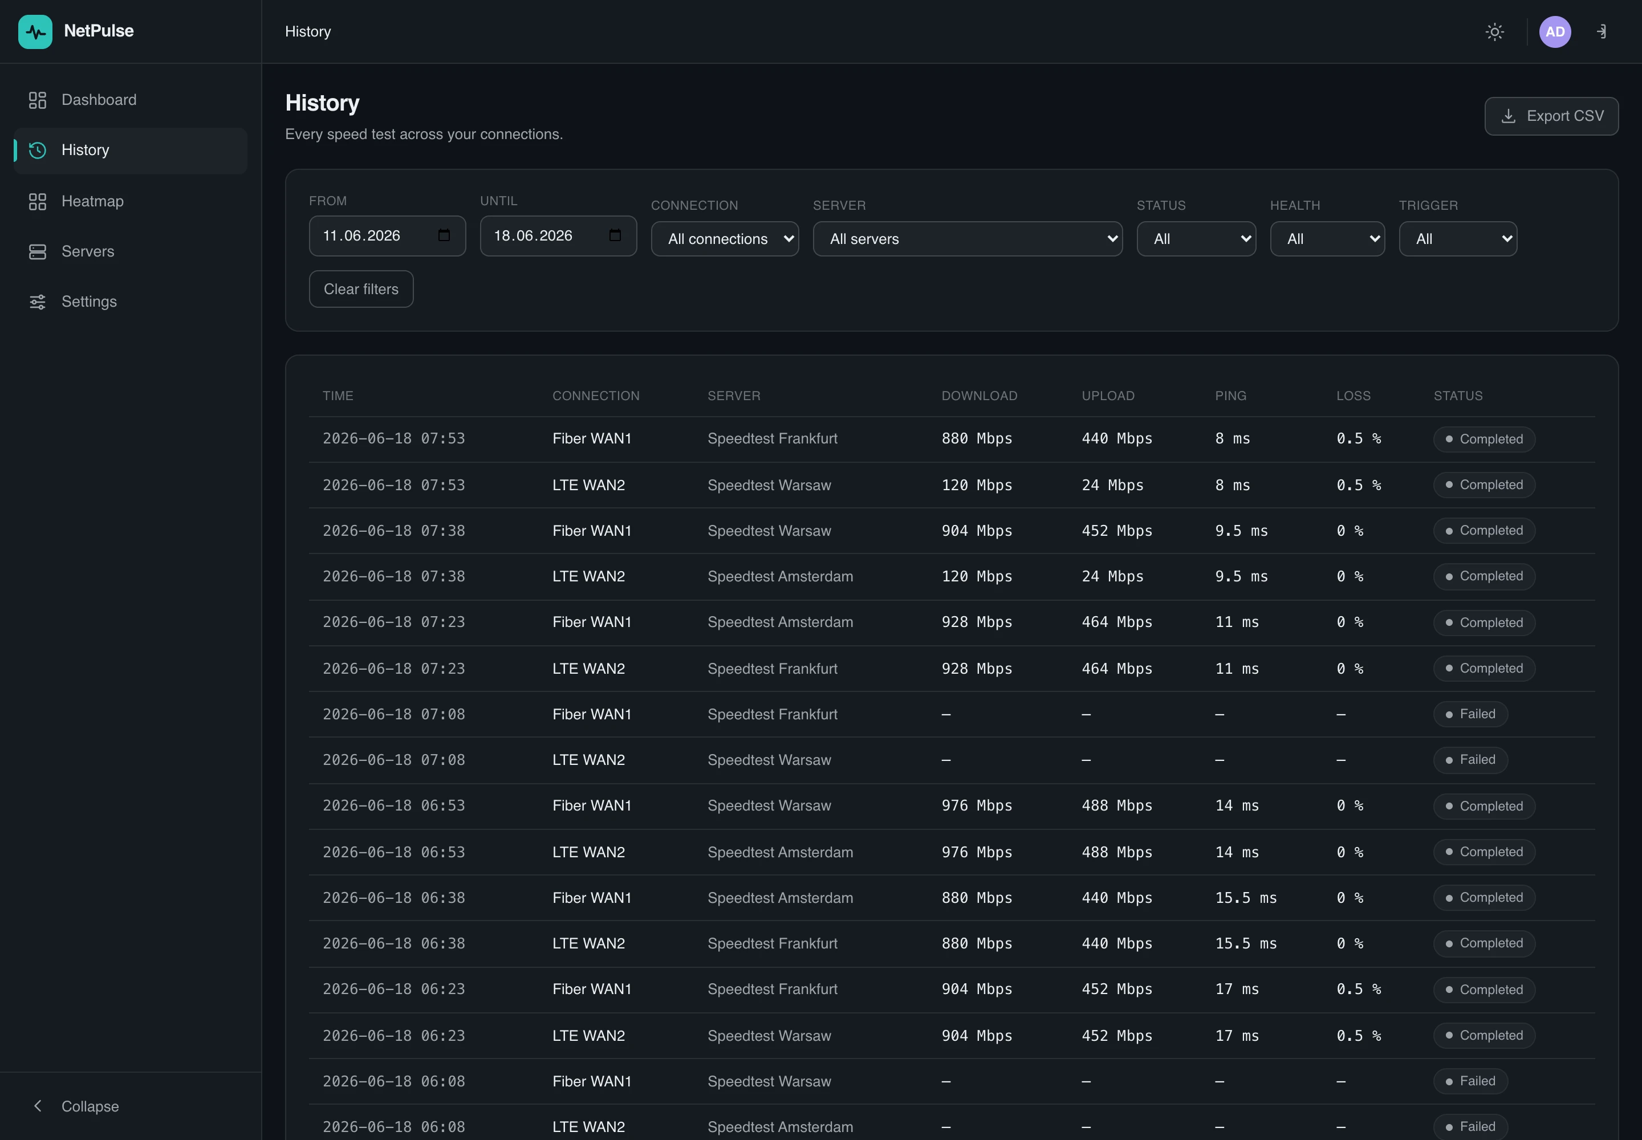Open the Heatmap page
Screen dimensions: 1642x1140
[131, 201]
